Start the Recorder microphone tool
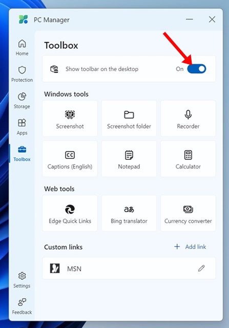 (188, 118)
